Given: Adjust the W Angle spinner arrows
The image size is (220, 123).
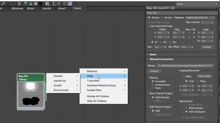Looking at the screenshot, I should [x=212, y=41].
